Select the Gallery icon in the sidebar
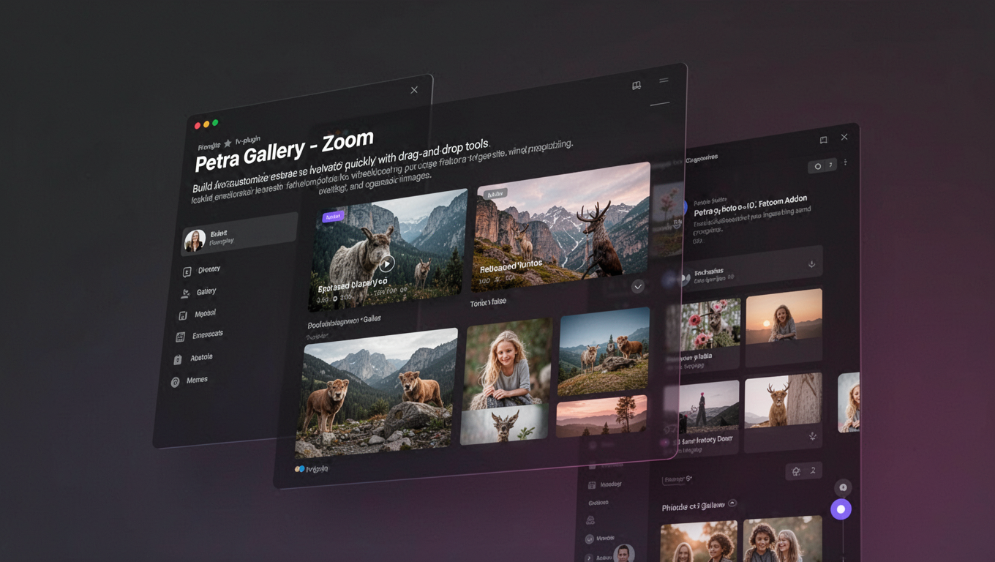Image resolution: width=995 pixels, height=562 pixels. click(184, 291)
